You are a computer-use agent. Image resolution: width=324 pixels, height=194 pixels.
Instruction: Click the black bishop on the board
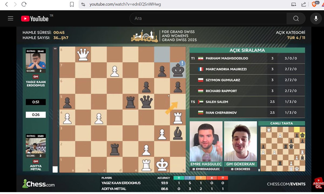pos(178,133)
